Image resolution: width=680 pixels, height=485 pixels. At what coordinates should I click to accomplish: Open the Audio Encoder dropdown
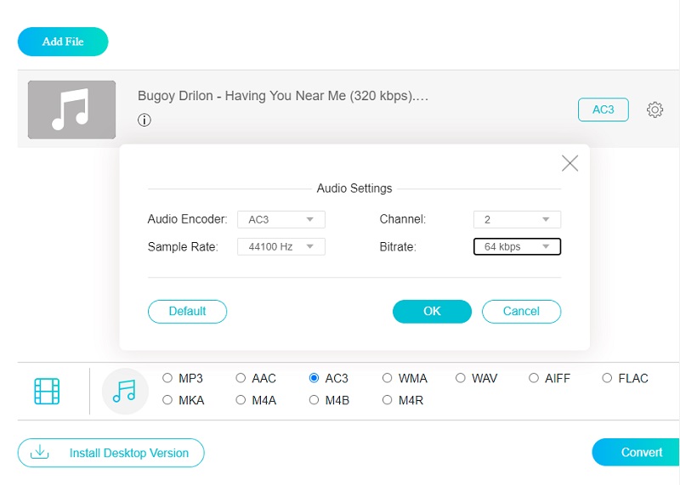point(280,219)
